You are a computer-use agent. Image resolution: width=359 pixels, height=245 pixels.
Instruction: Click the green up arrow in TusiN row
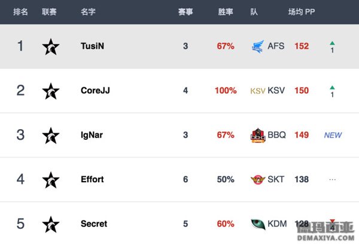point(332,43)
